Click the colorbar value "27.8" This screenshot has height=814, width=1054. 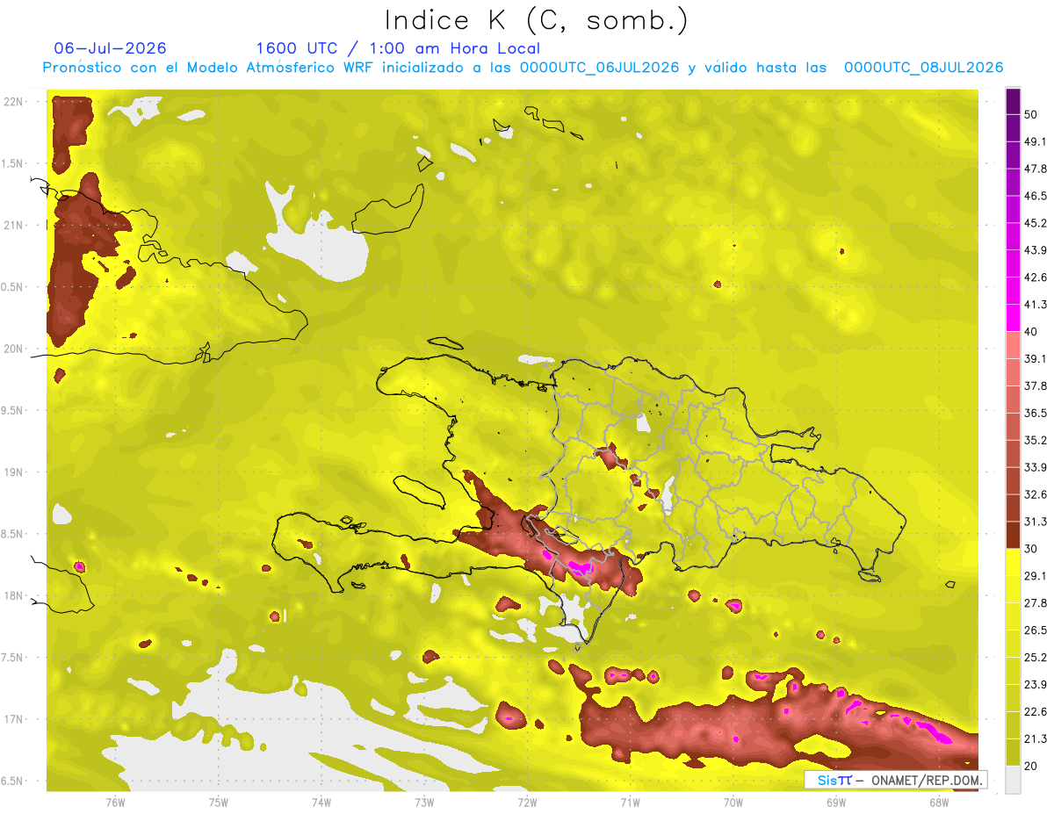click(x=1035, y=603)
